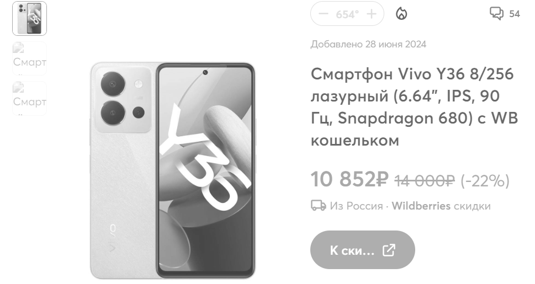Open the main Vivo Y36 product image

tap(173, 170)
